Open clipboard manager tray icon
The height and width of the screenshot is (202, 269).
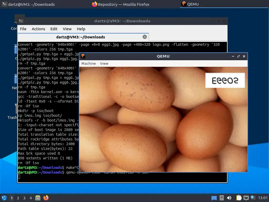coord(239,198)
